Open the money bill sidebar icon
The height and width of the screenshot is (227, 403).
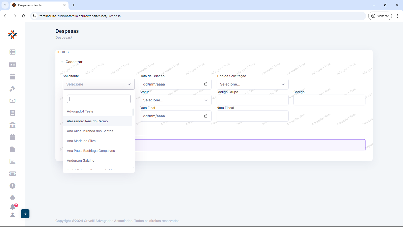pyautogui.click(x=12, y=101)
